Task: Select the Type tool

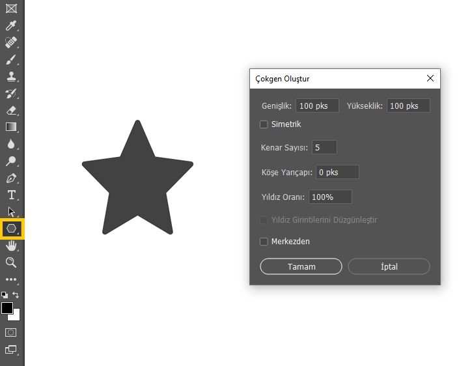Action: 12,195
